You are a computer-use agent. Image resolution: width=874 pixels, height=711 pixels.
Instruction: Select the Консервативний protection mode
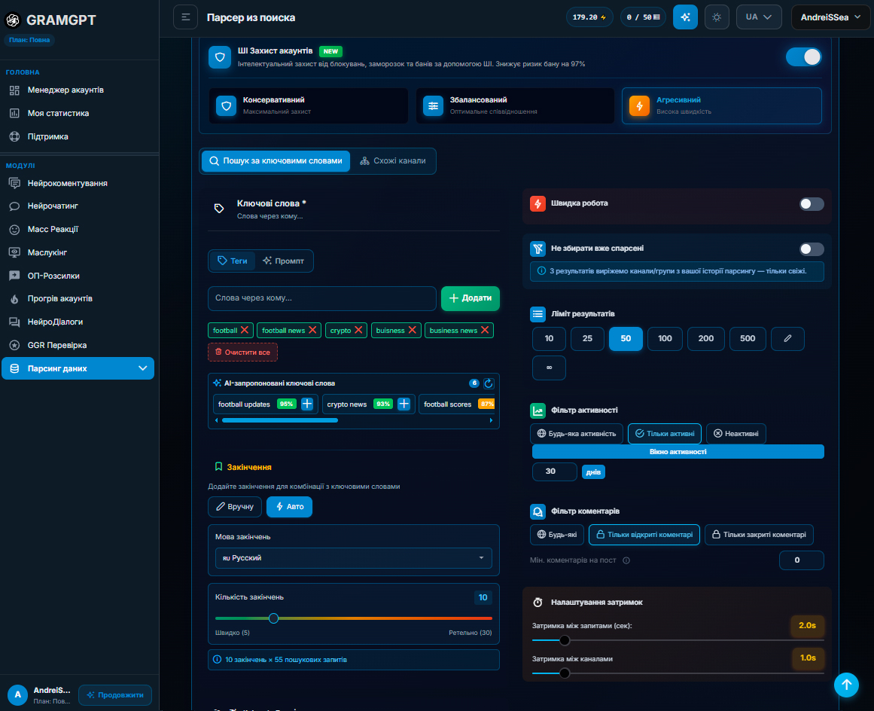click(x=308, y=105)
